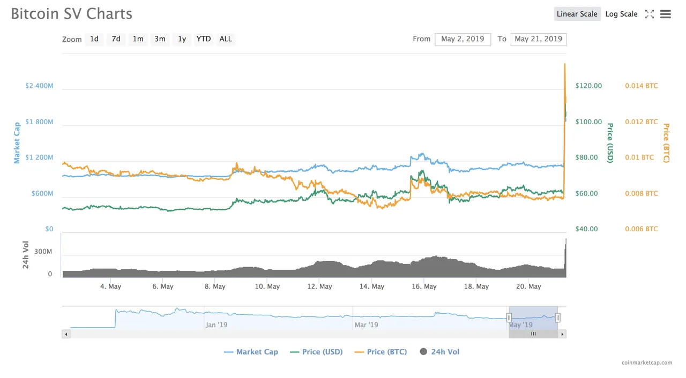
Task: Click the 10. May date label
Action: click(x=267, y=286)
